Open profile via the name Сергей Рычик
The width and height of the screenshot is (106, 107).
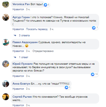click(22, 97)
